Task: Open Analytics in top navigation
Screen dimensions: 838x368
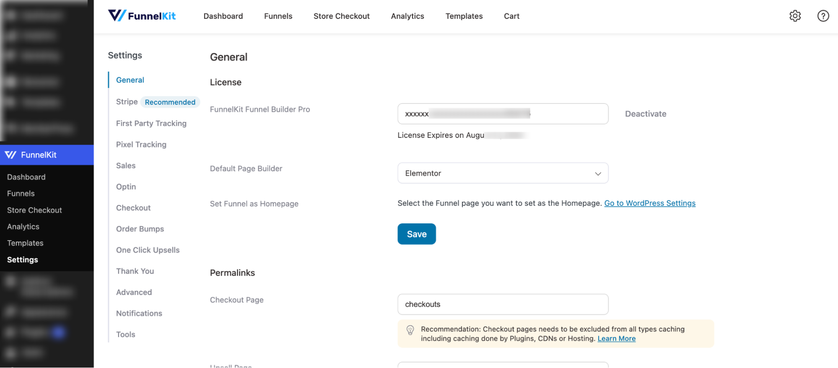Action: click(x=407, y=16)
